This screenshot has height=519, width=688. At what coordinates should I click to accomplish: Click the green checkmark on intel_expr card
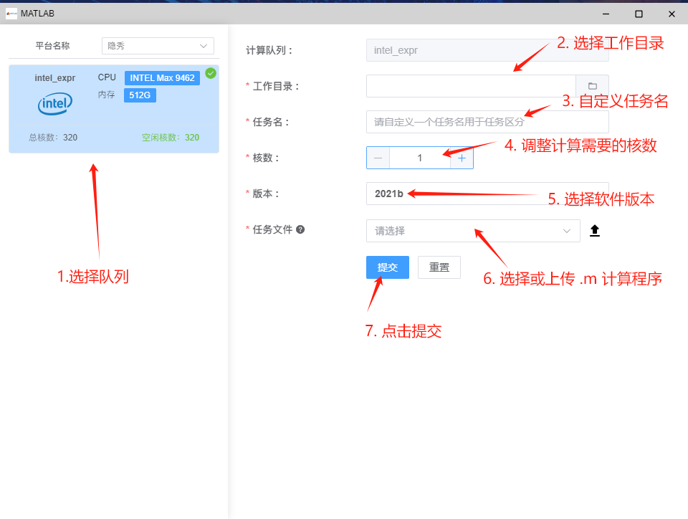[x=210, y=72]
